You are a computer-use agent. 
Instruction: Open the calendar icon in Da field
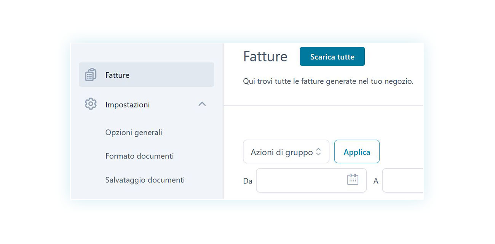point(353,179)
